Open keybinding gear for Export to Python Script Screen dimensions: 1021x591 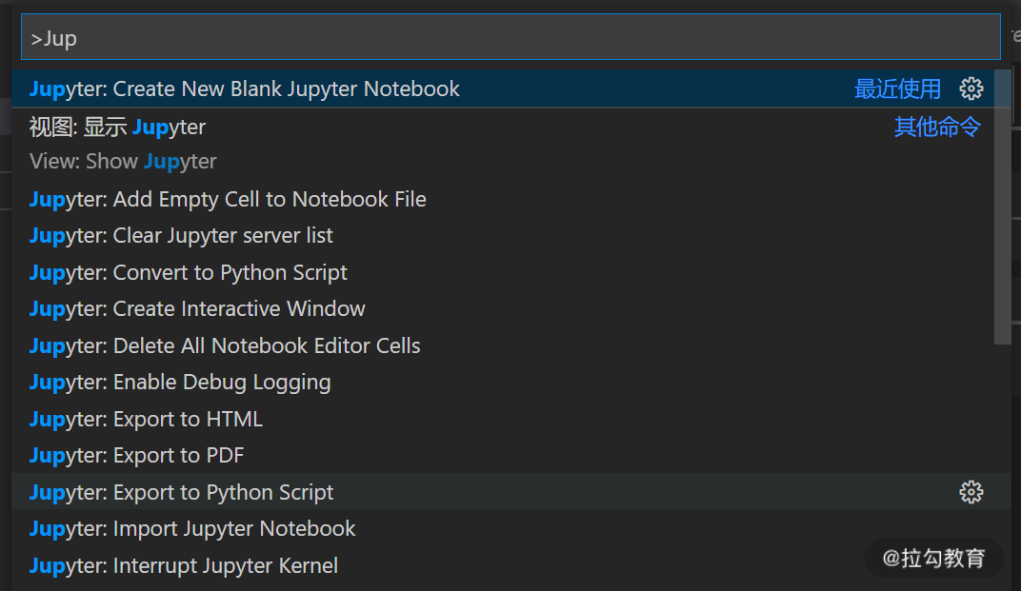(971, 492)
